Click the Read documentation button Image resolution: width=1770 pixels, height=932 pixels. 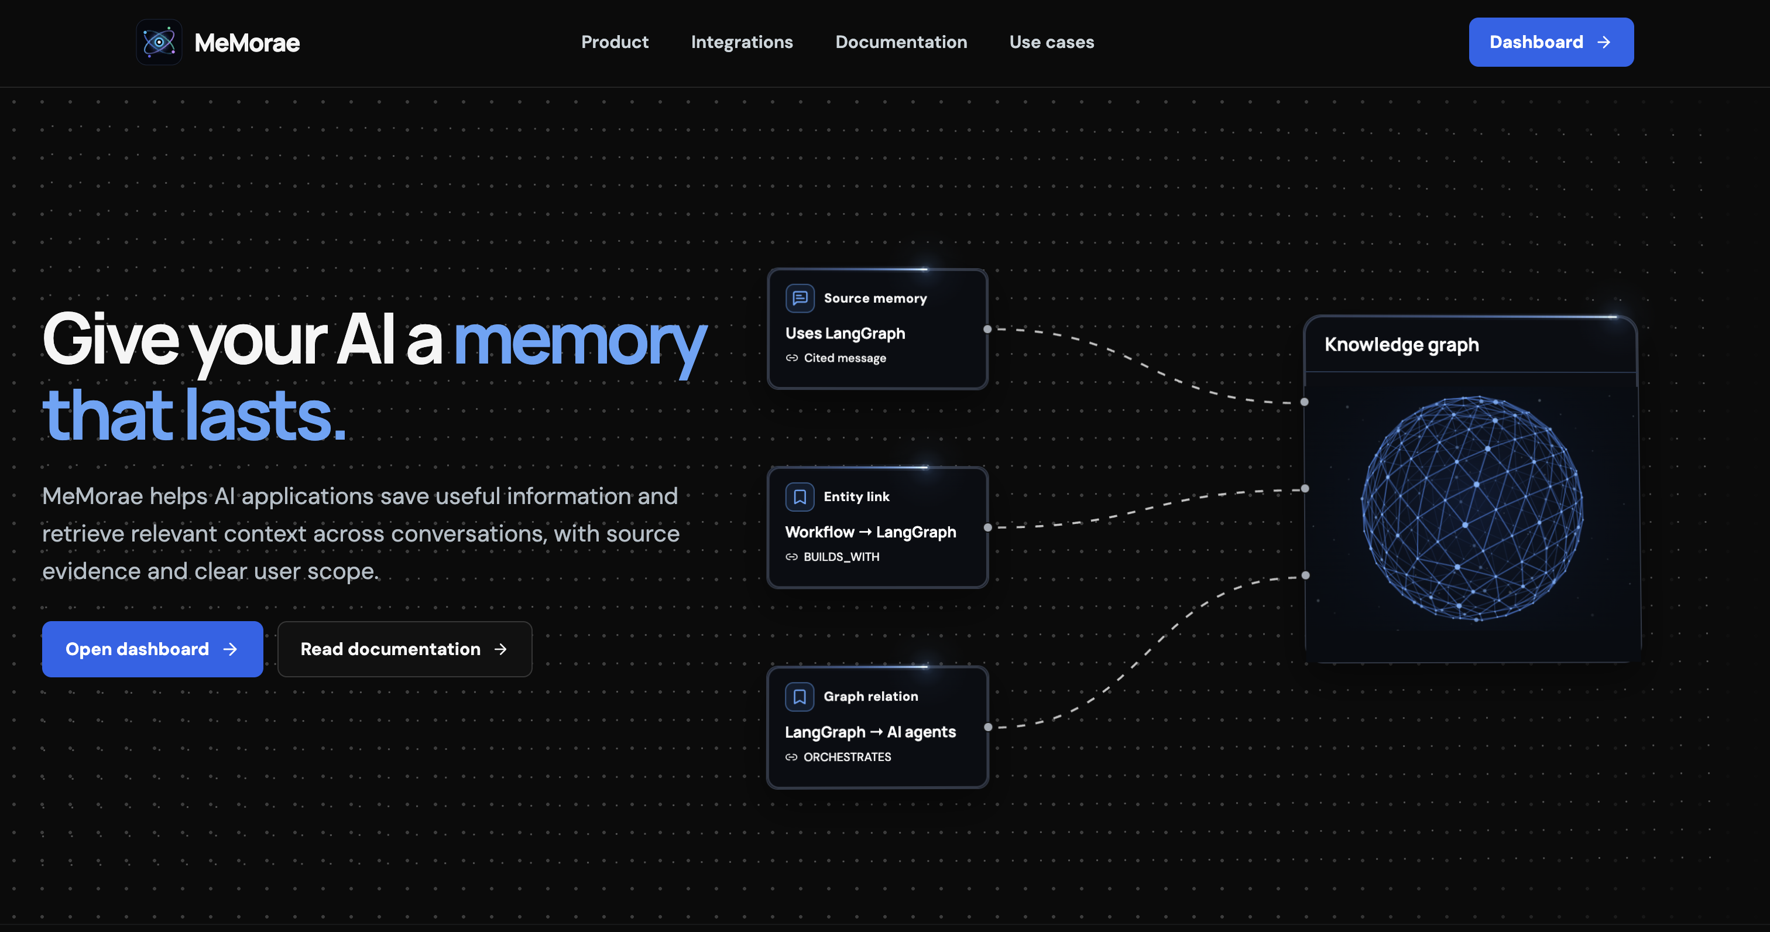click(404, 649)
